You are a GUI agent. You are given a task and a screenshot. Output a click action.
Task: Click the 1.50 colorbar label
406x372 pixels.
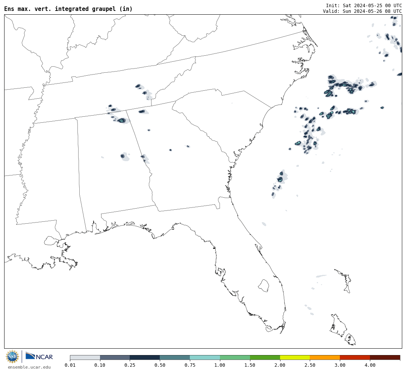[x=250, y=365]
